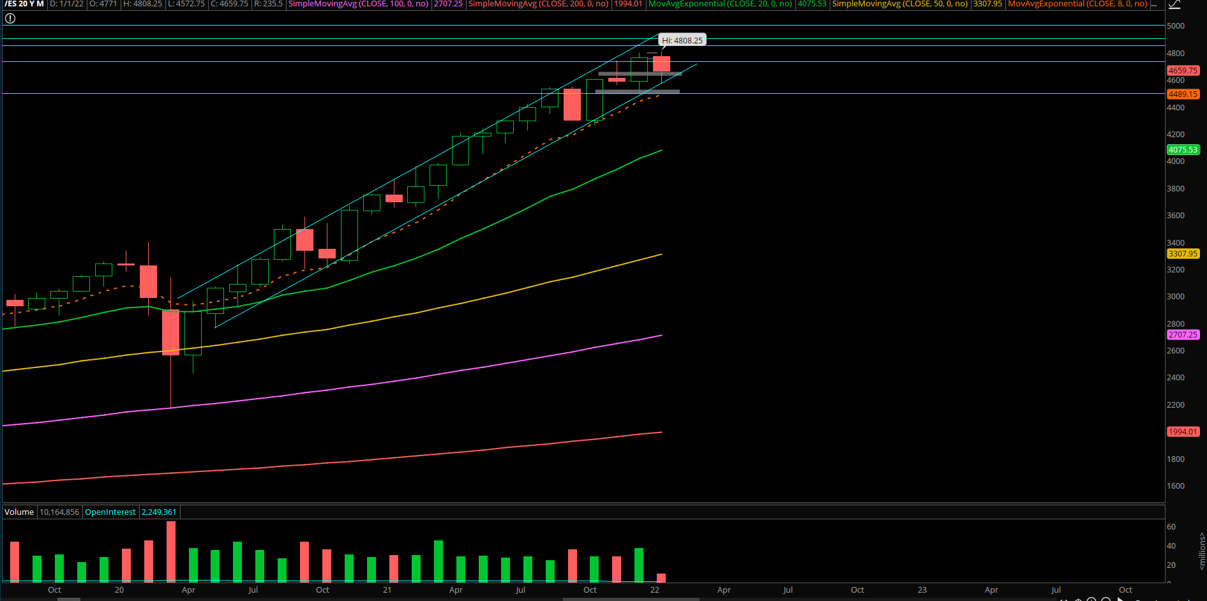Image resolution: width=1207 pixels, height=601 pixels.
Task: Click the yellow 3307.95 price axis tag
Action: click(1183, 254)
